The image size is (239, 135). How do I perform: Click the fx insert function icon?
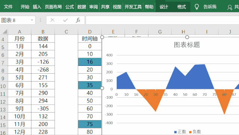[x=78, y=20]
